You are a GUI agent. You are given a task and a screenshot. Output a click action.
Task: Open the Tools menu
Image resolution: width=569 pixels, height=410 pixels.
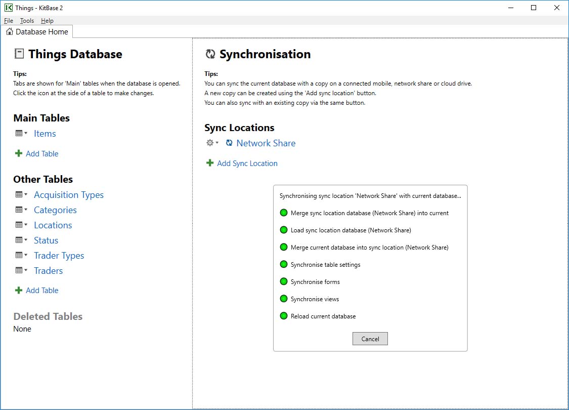pos(27,21)
